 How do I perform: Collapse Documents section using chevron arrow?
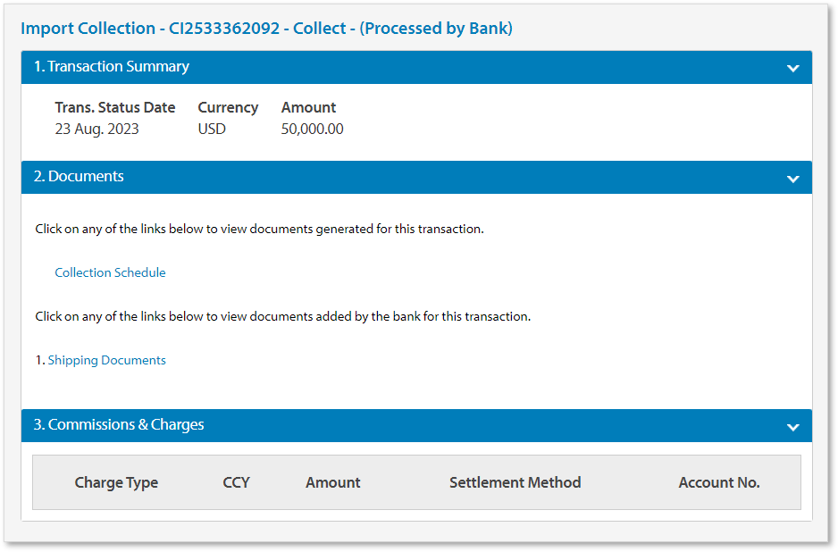click(x=792, y=178)
